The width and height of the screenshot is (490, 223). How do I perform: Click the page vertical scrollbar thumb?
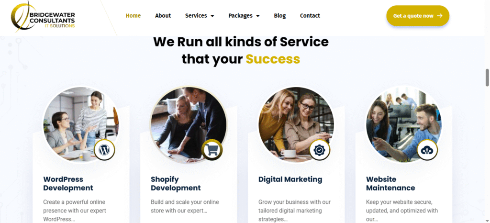coord(487,78)
